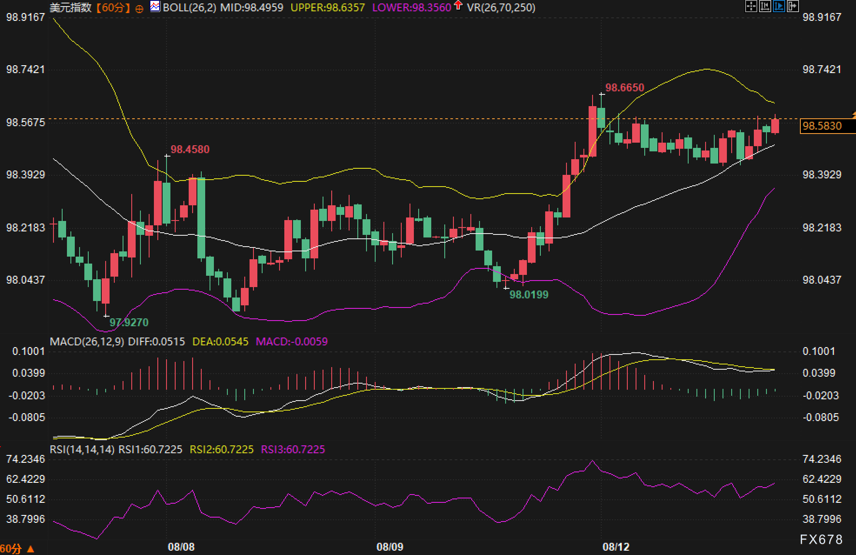Click the RSI(14,14,14) panel title
This screenshot has height=555, width=856.
[82, 449]
